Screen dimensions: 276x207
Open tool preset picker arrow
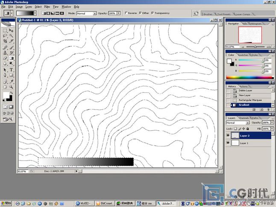tap(12, 13)
